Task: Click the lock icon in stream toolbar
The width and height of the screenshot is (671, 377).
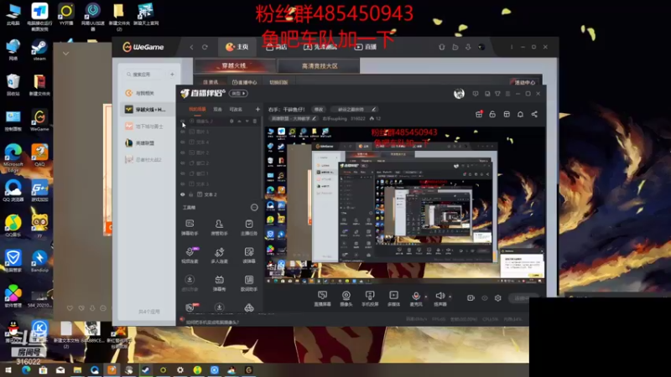Action: 492,114
